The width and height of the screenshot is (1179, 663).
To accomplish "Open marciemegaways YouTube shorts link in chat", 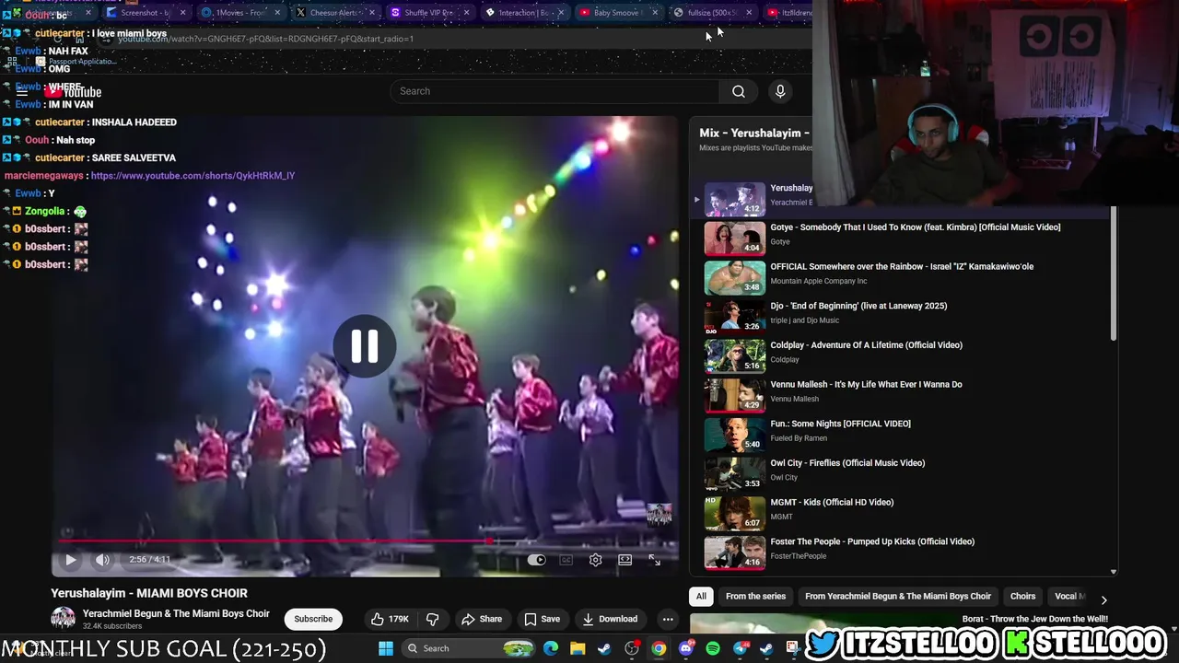I will click(x=193, y=175).
